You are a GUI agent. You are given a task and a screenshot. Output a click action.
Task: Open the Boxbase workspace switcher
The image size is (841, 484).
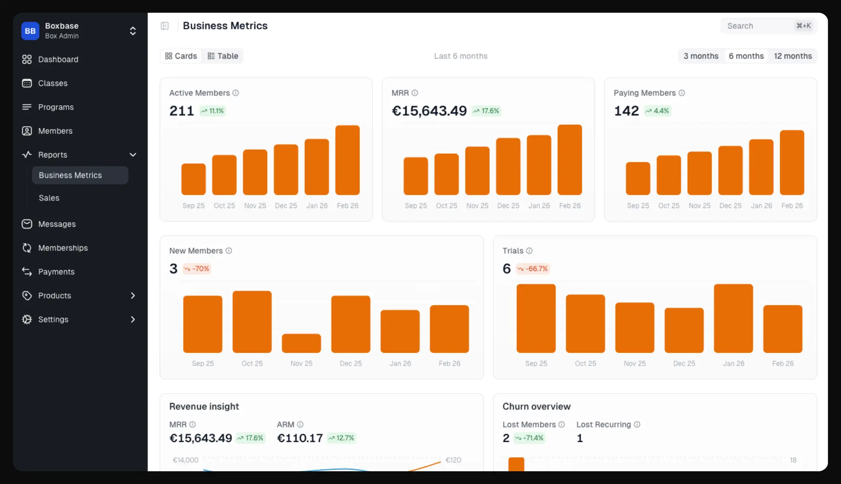click(x=133, y=31)
